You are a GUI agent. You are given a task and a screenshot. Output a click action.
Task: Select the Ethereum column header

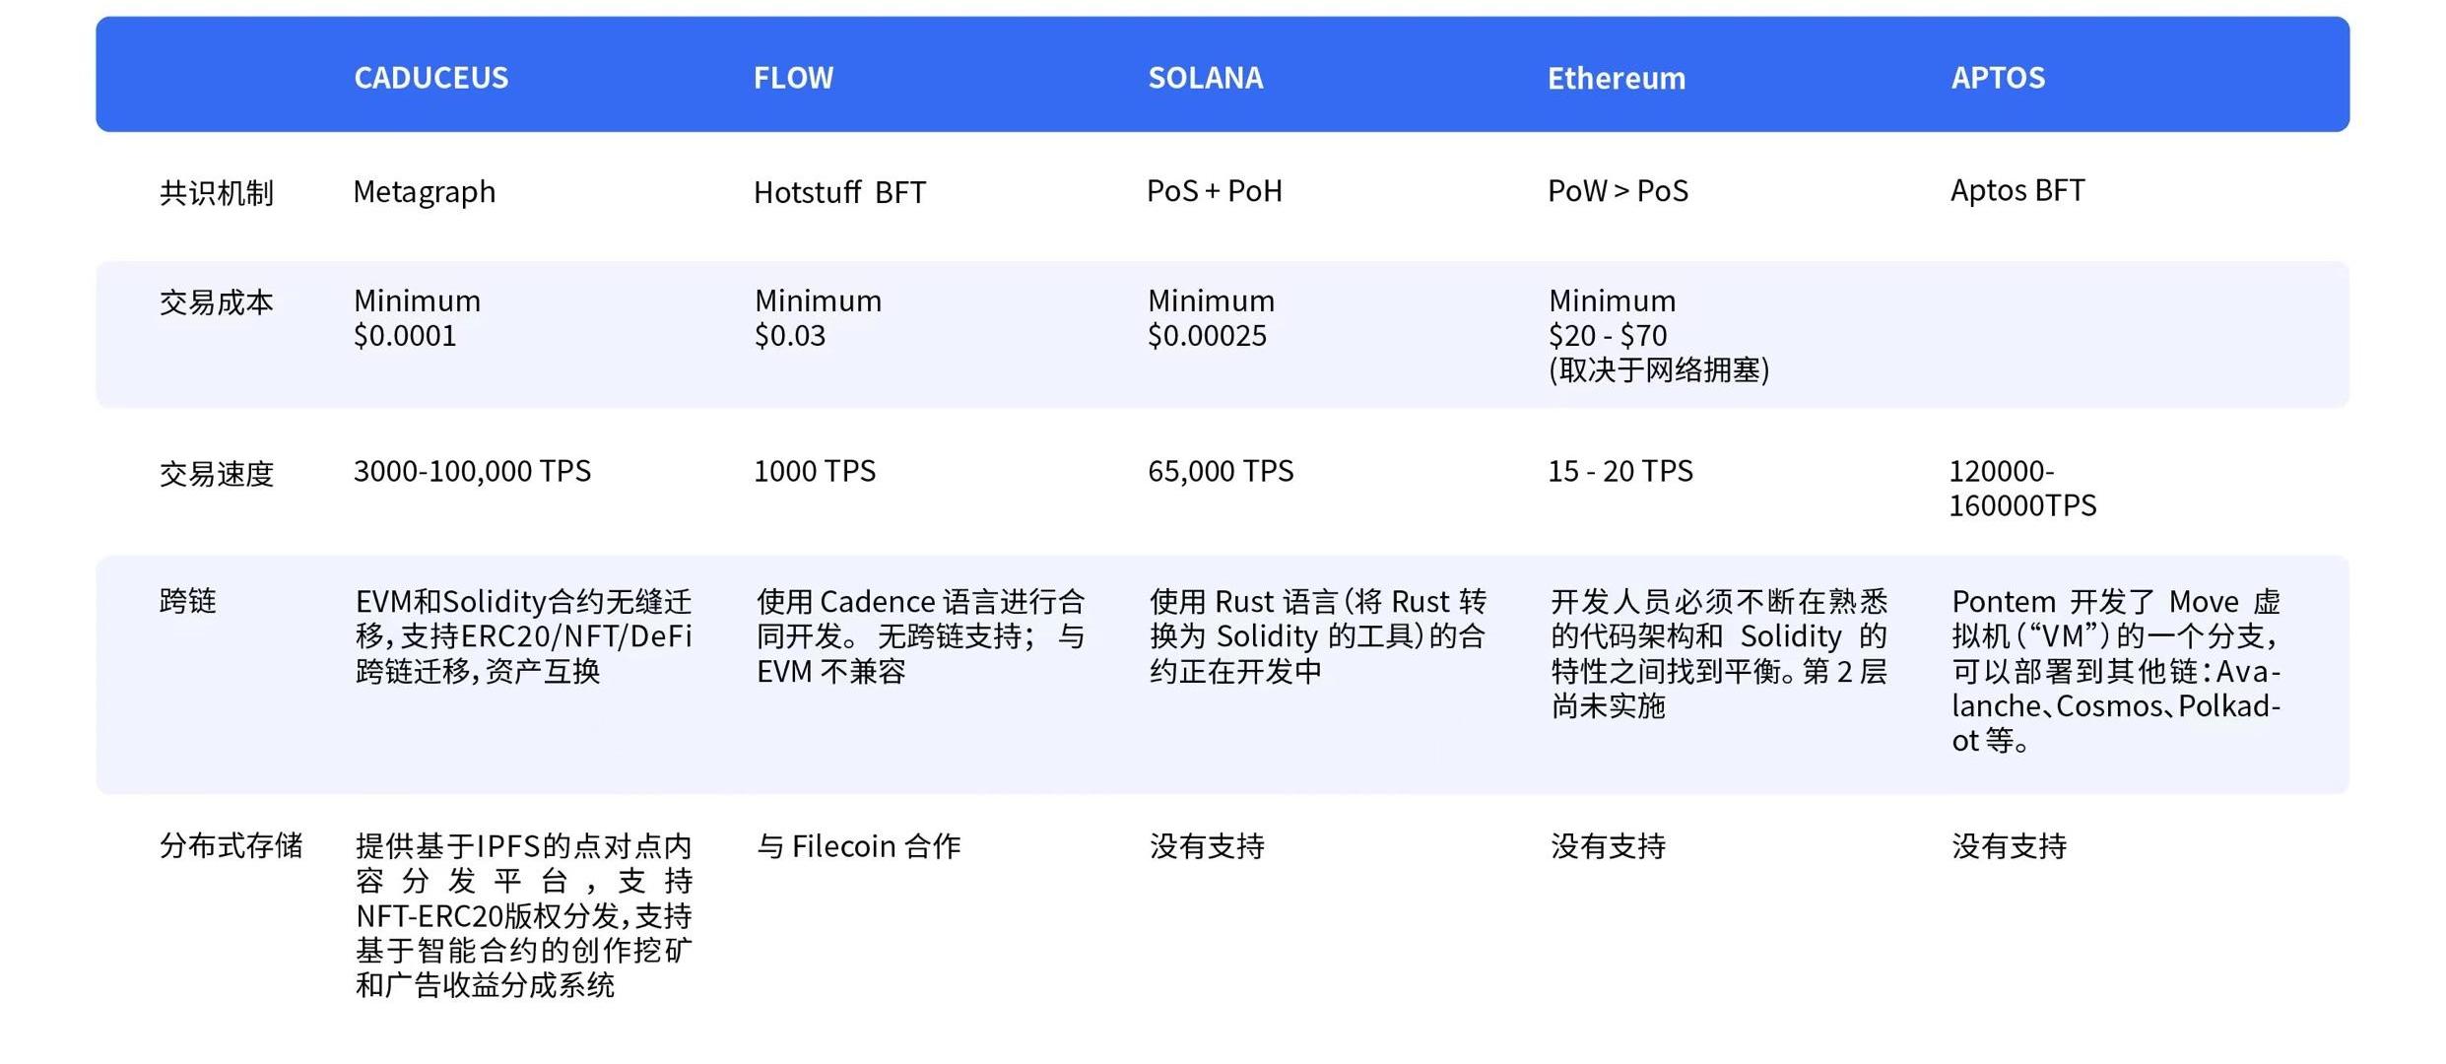point(1616,78)
